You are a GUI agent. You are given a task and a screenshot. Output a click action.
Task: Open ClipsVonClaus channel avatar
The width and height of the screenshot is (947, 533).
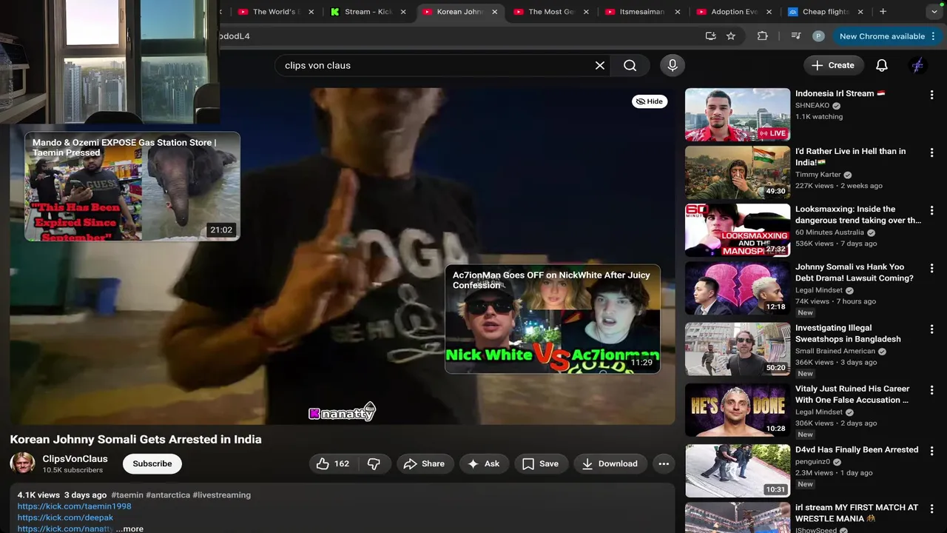coord(22,463)
